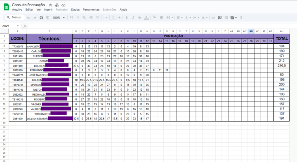This screenshot has width=297, height=162.
Task: Open the text wrapping dropdown
Action: (196, 18)
